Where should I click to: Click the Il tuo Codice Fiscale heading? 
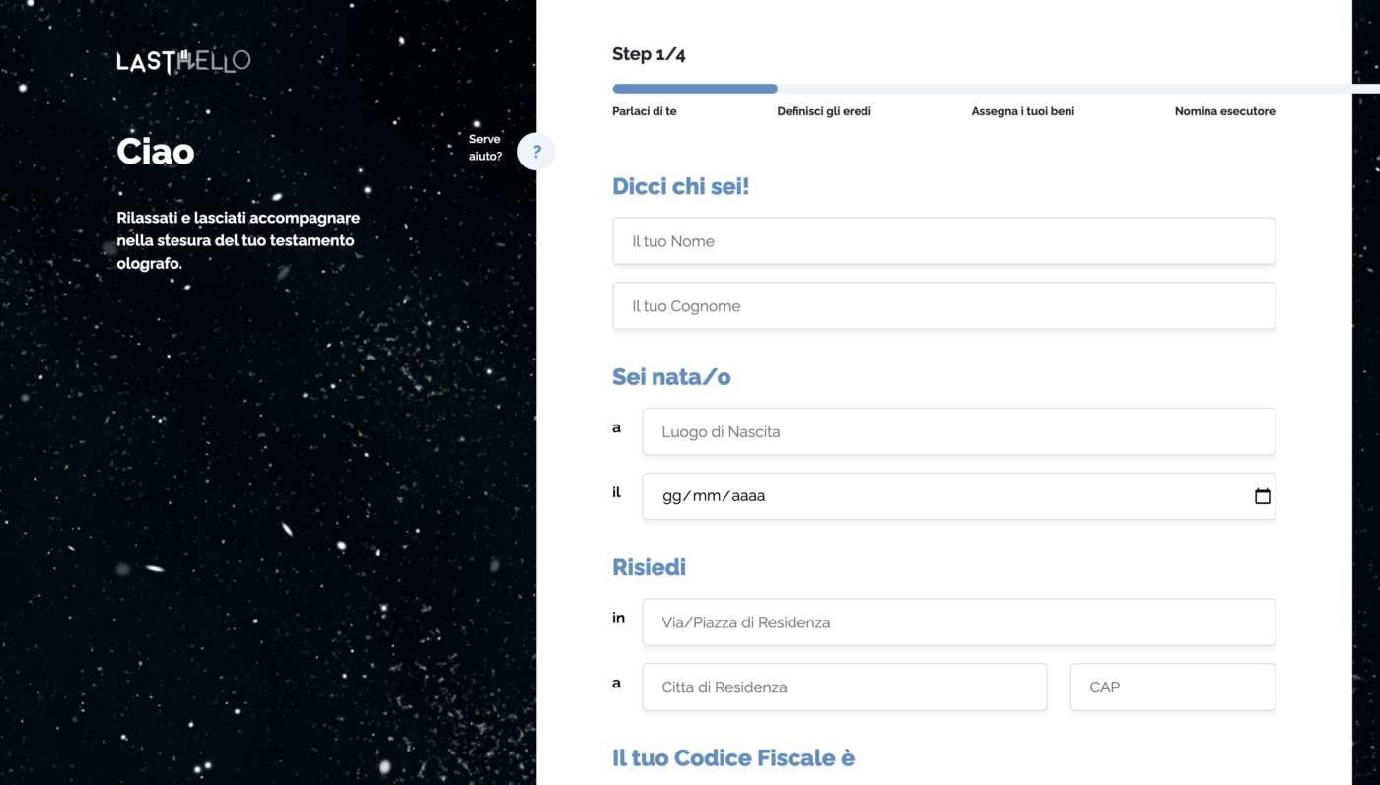tap(733, 758)
